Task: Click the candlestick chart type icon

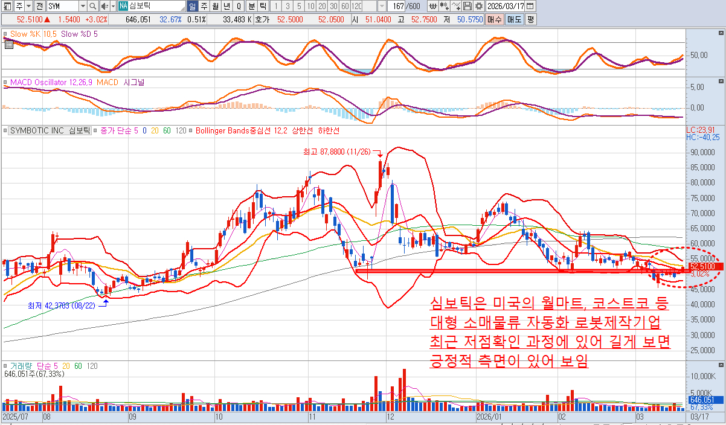Action: pyautogui.click(x=445, y=6)
